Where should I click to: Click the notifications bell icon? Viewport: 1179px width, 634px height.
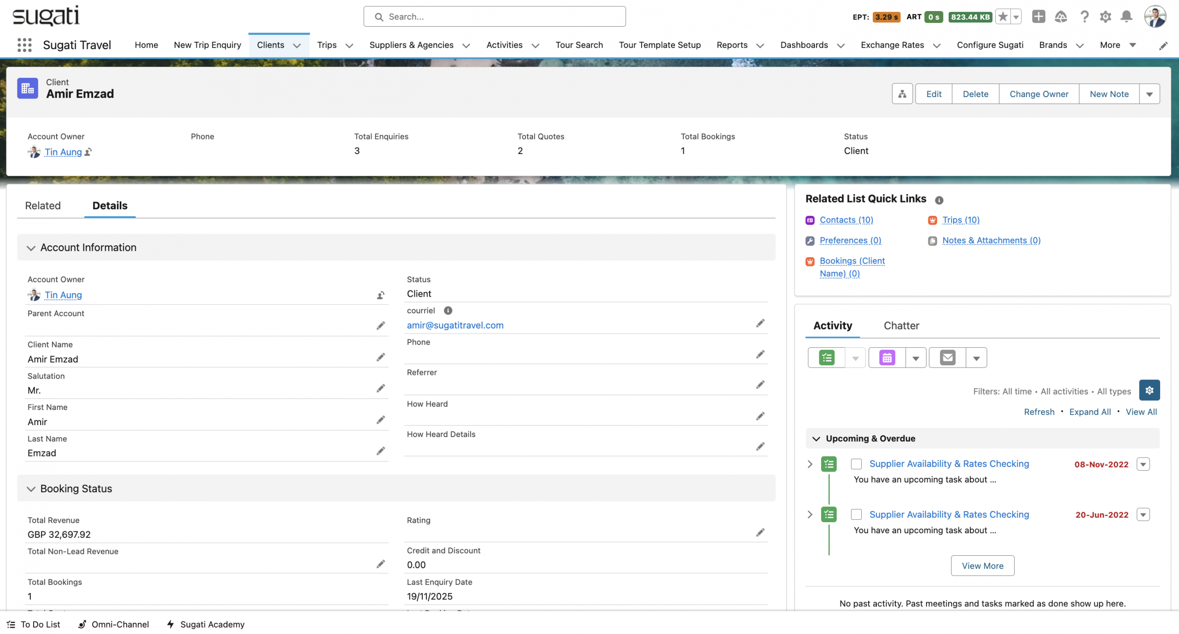click(1126, 17)
